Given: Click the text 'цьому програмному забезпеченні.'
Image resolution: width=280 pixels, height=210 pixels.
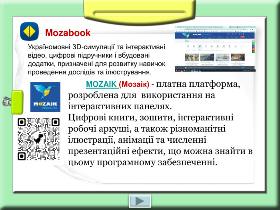Looking at the screenshot, I should click(x=143, y=162).
